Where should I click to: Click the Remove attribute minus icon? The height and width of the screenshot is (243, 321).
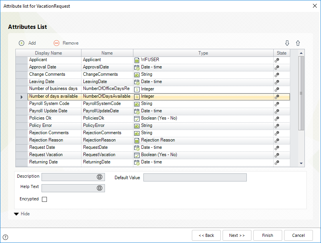[57, 43]
